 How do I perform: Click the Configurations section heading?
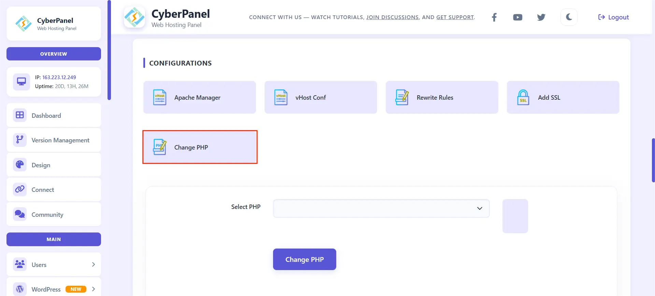(x=180, y=63)
